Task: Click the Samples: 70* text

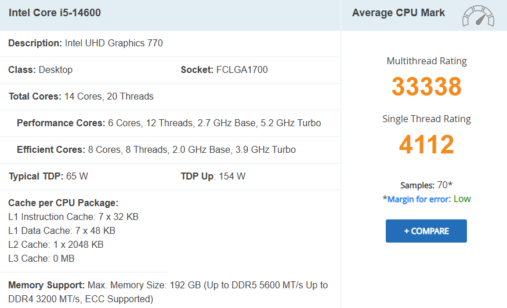Action: pos(426,185)
